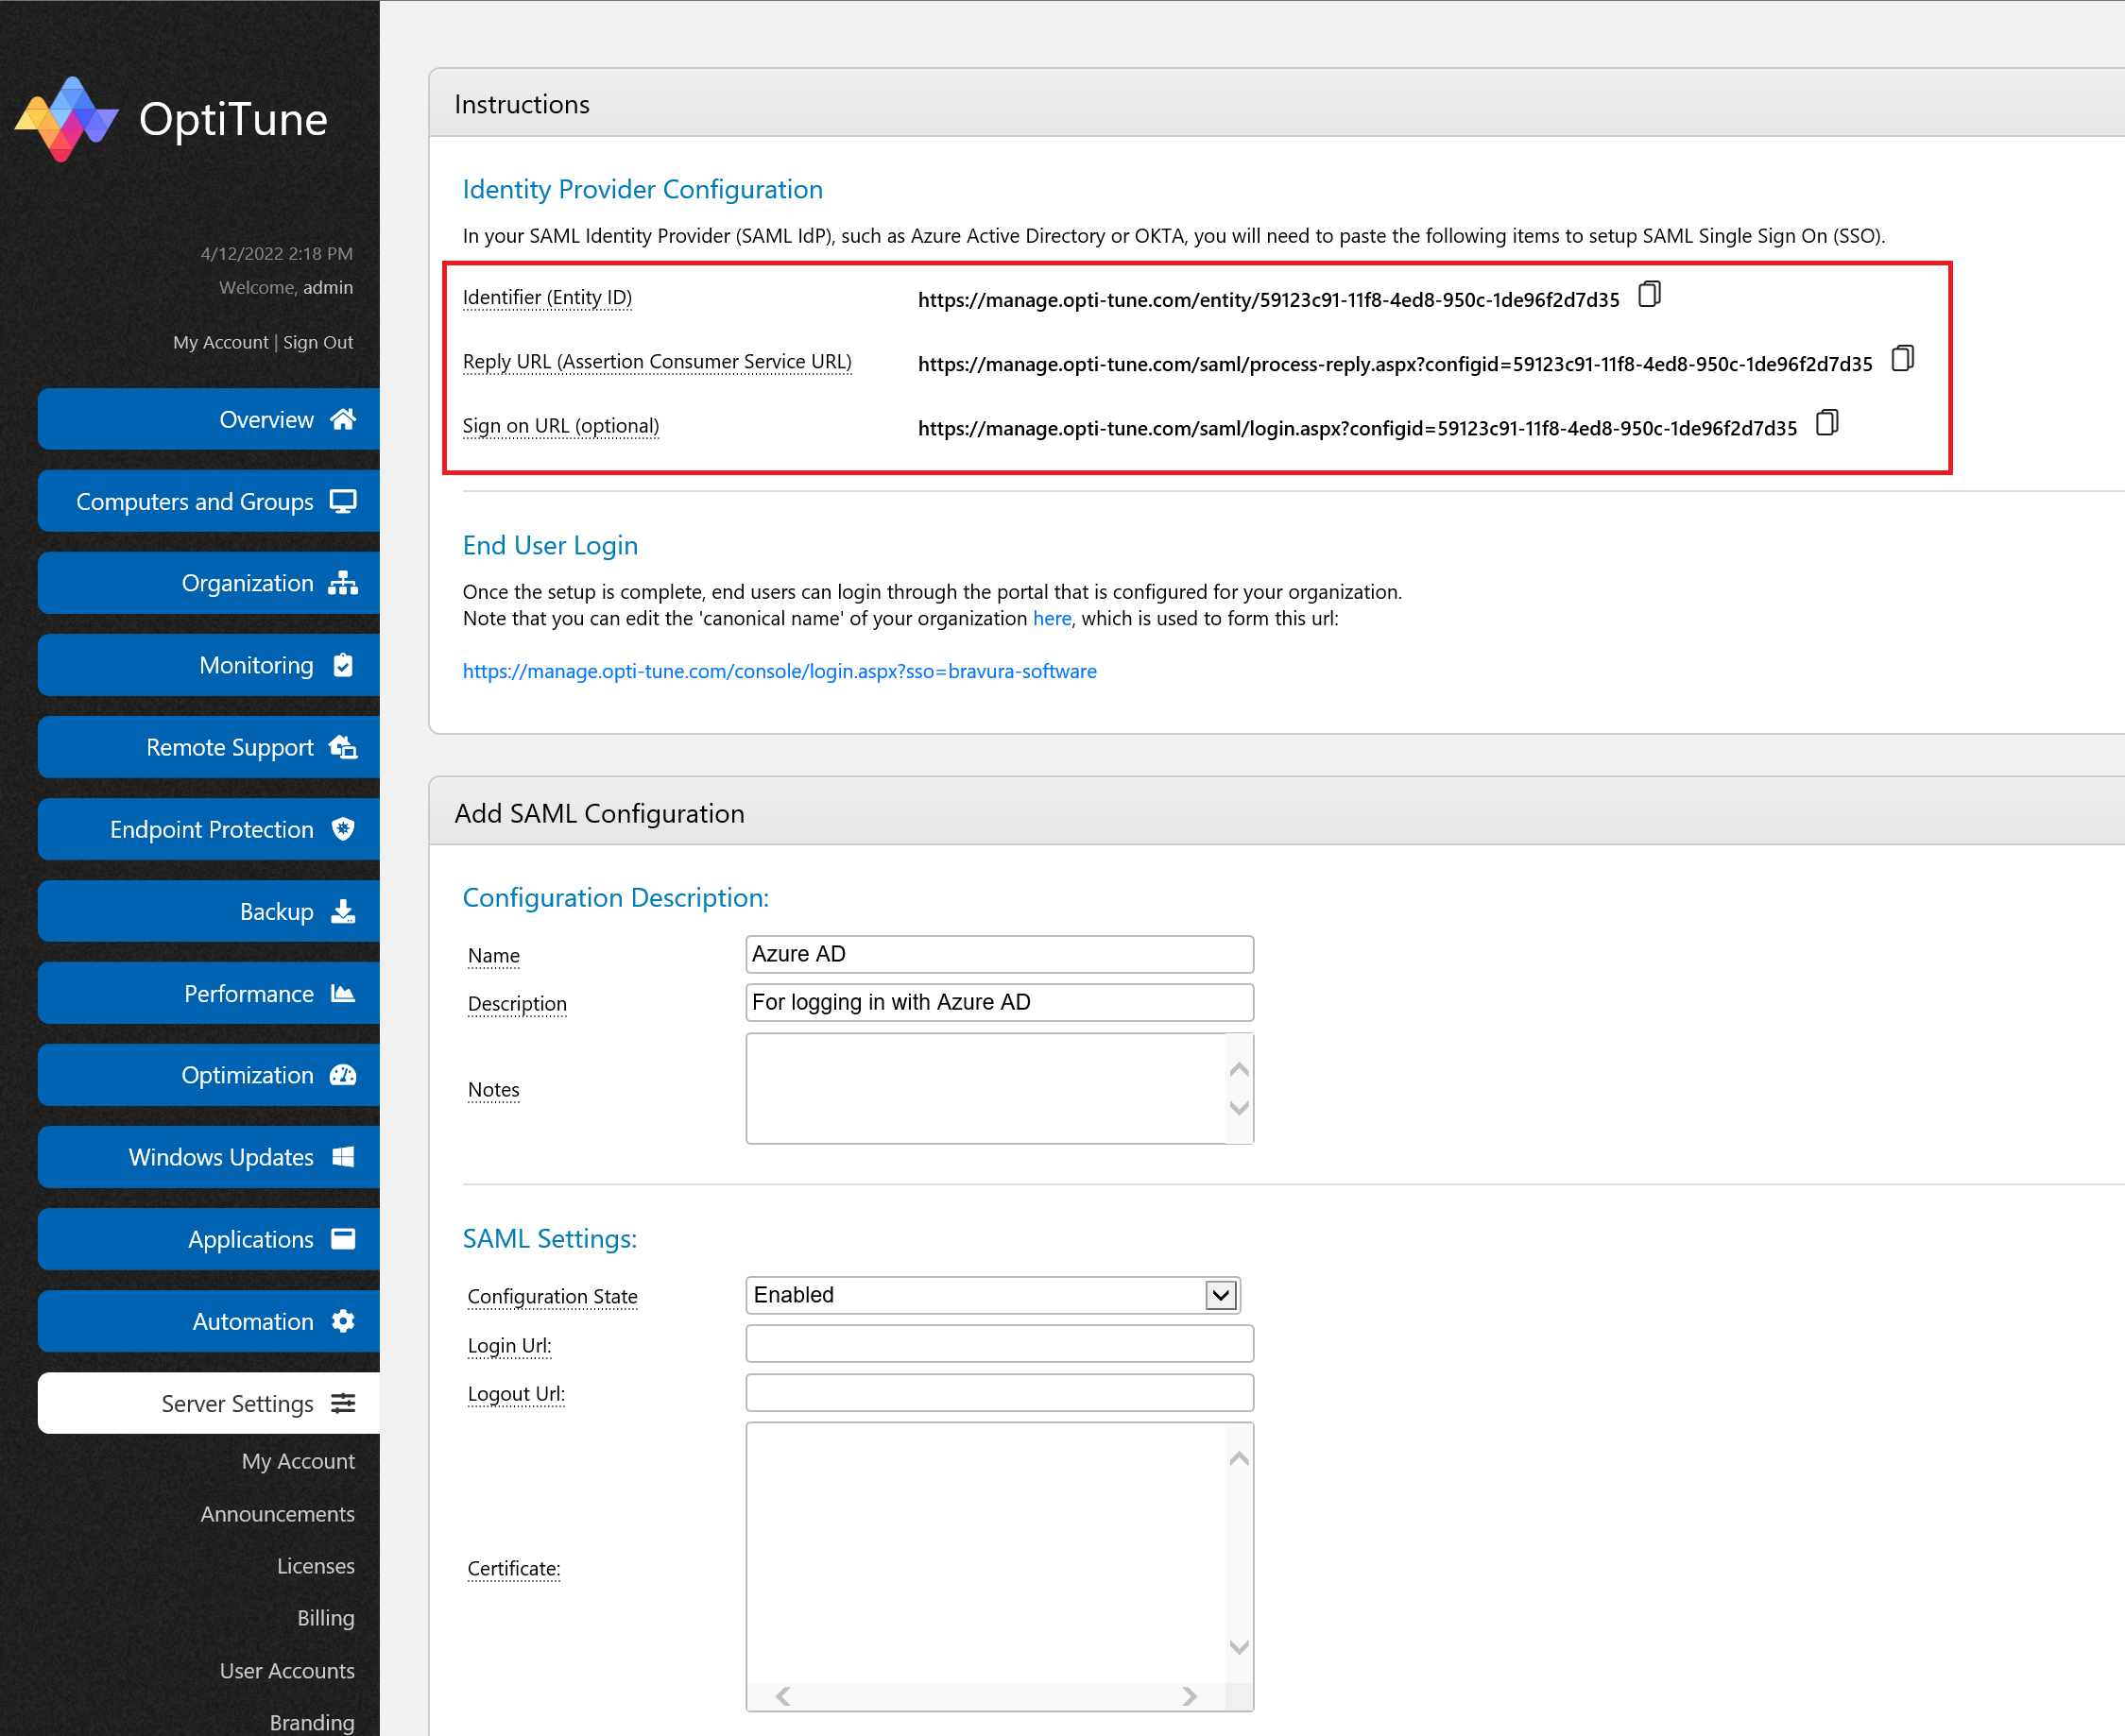Go to Computers and Groups
The image size is (2125, 1736).
209,501
